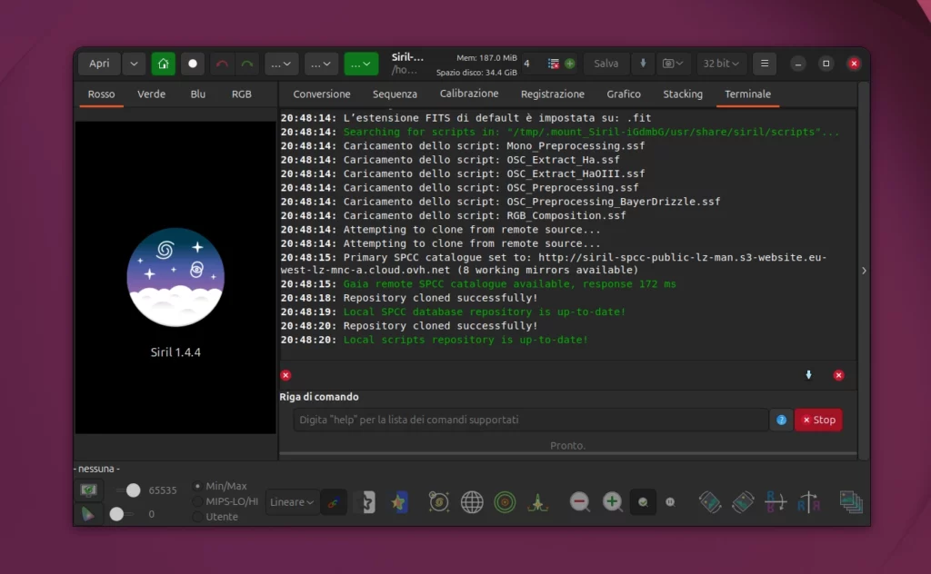Toggle the RGB channel chain link
The width and height of the screenshot is (931, 574).
tap(334, 502)
